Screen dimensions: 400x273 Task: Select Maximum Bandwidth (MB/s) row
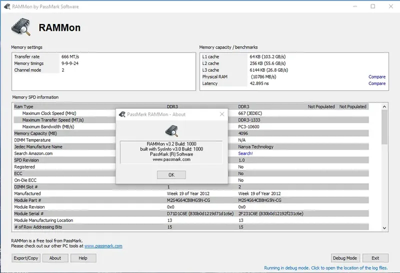point(191,126)
